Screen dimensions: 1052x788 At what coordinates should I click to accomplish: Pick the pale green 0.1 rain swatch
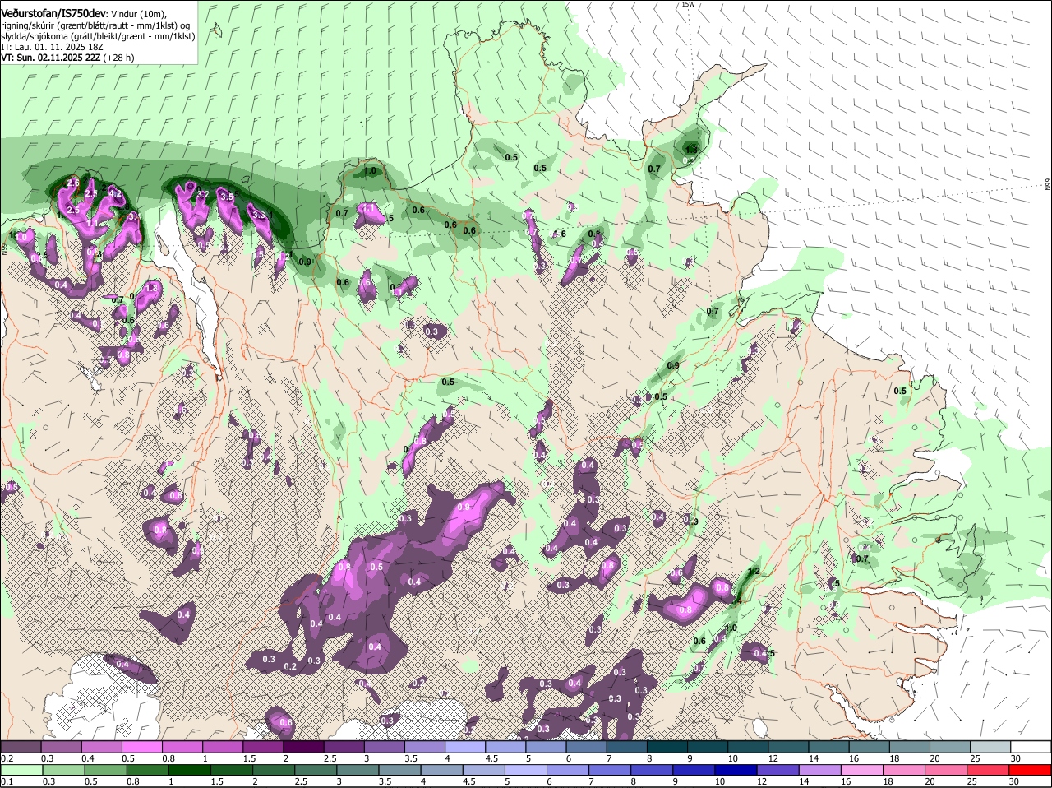[21, 769]
